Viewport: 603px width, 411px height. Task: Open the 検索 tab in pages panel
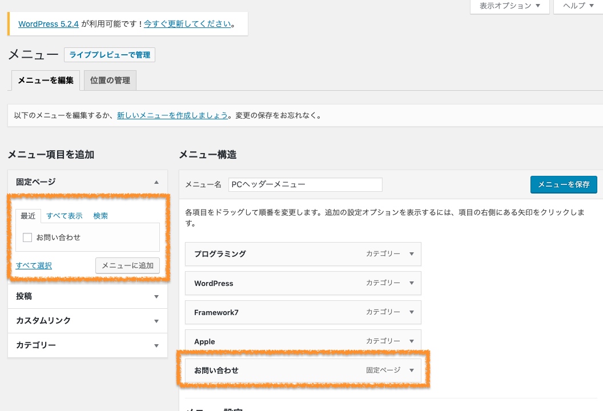coord(100,216)
